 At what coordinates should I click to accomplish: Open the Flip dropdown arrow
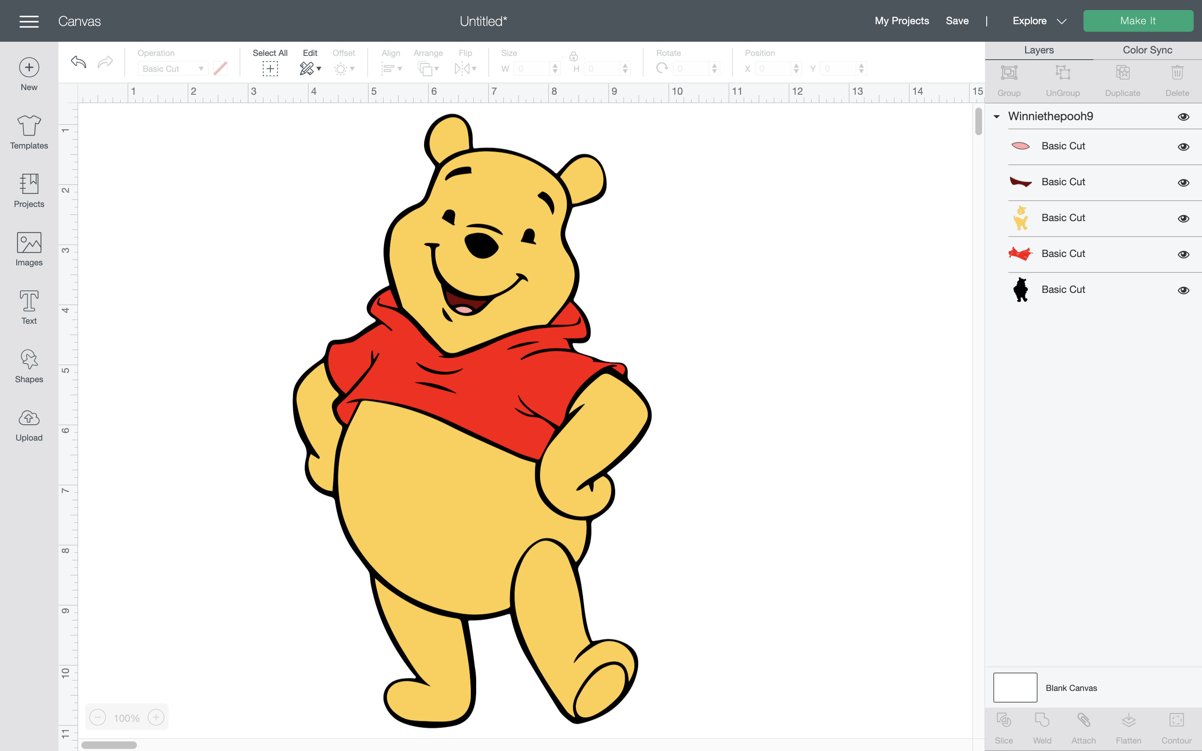(475, 68)
